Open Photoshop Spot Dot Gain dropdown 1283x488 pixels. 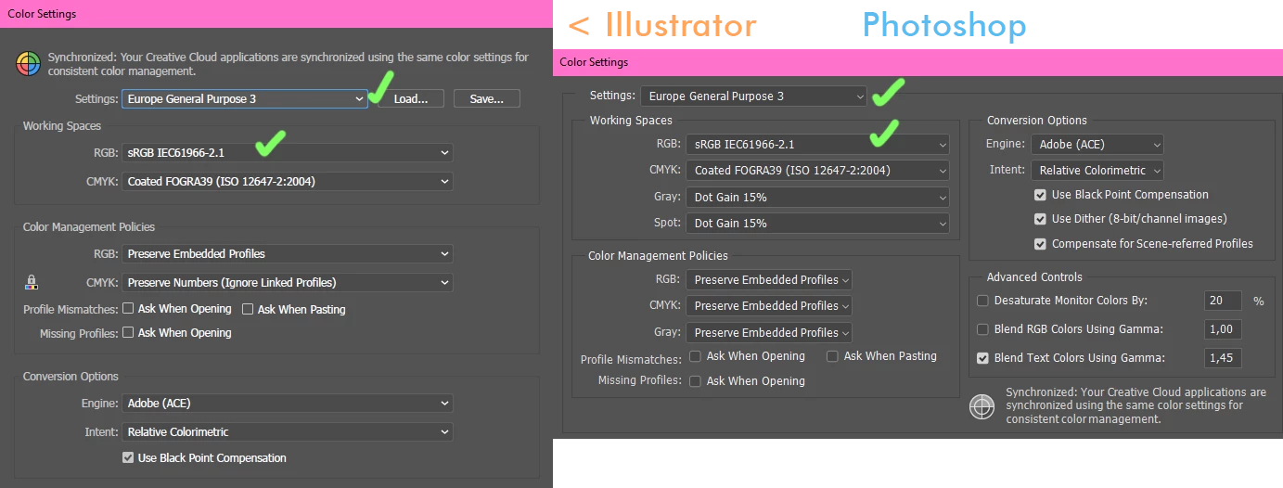click(x=817, y=223)
